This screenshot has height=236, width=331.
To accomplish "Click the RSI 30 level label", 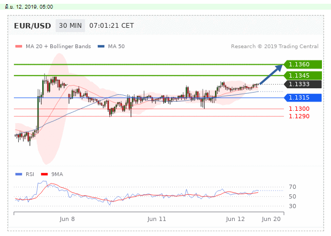I will [292, 206].
